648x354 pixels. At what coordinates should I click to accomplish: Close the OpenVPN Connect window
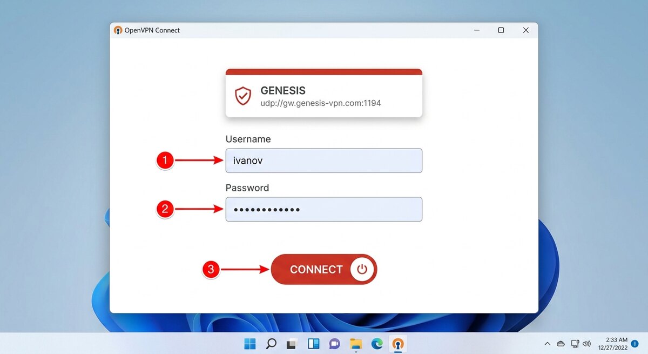(525, 30)
